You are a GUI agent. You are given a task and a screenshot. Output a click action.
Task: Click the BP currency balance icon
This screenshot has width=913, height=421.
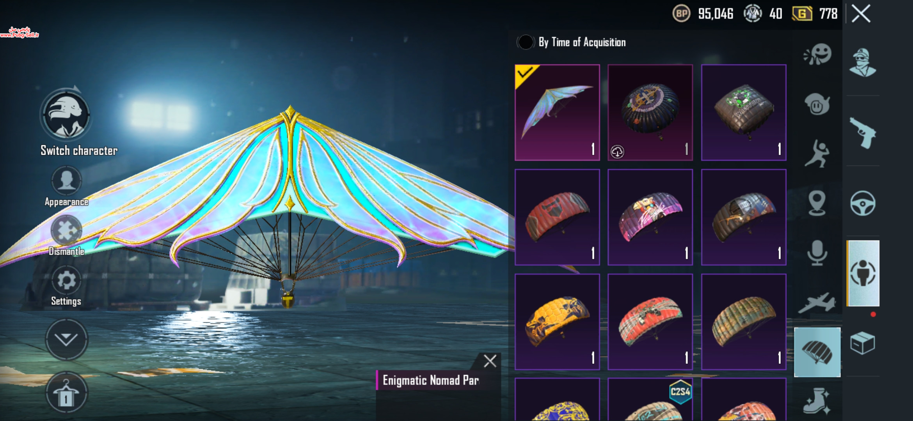click(x=681, y=14)
